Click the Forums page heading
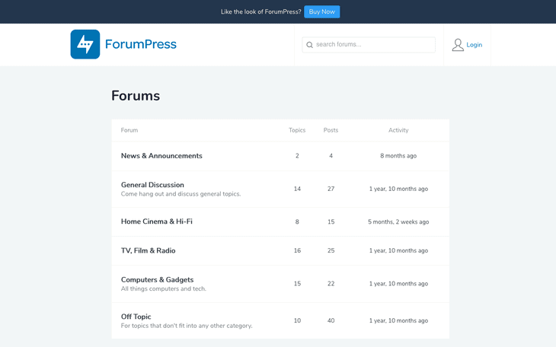 (136, 96)
